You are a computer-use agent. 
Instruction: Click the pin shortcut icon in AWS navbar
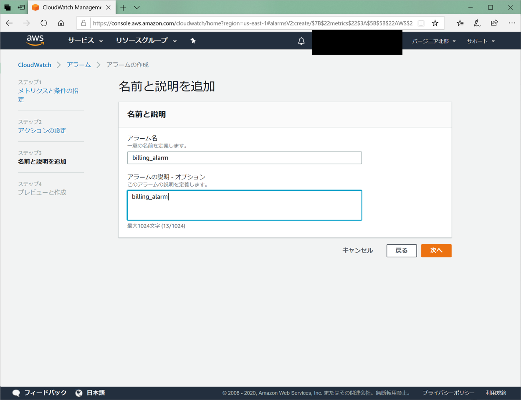coord(193,41)
